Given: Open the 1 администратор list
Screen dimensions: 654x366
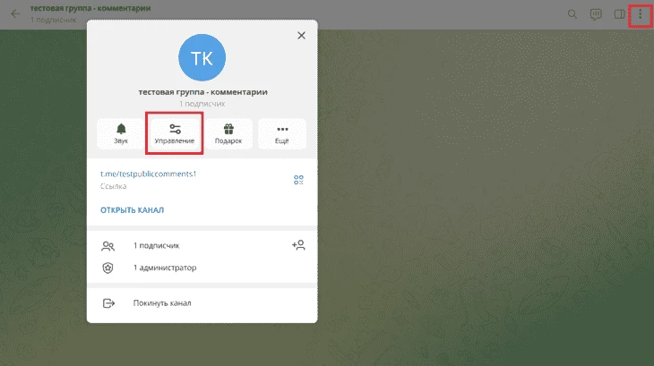Looking at the screenshot, I should [164, 268].
